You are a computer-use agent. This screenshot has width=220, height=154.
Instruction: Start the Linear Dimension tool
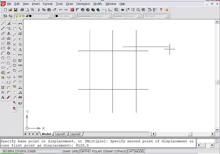coord(20,24)
